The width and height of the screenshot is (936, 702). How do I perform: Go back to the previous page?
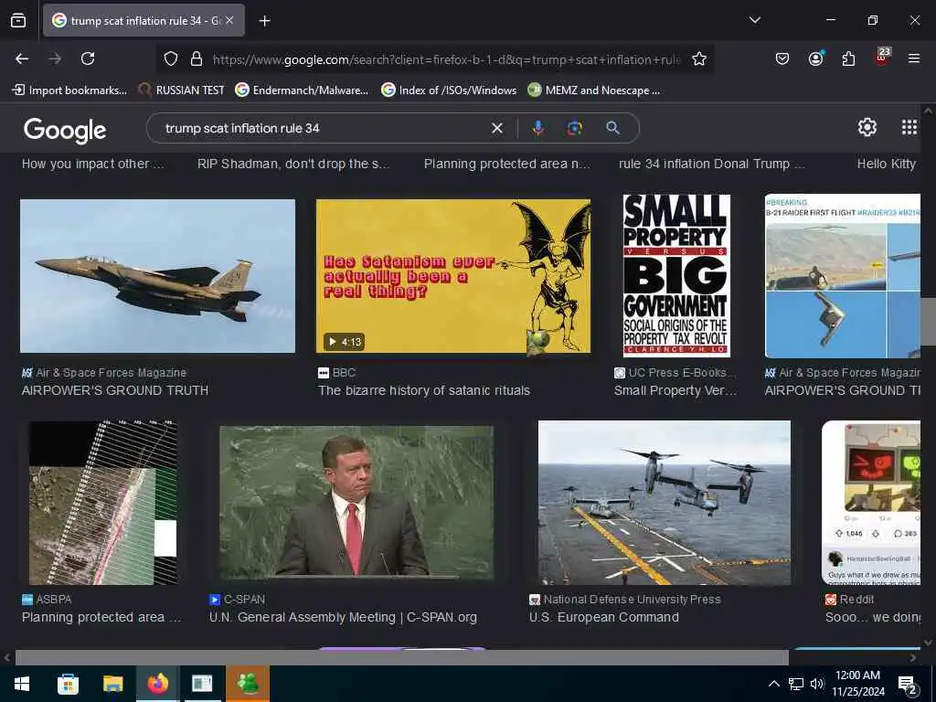coord(22,58)
